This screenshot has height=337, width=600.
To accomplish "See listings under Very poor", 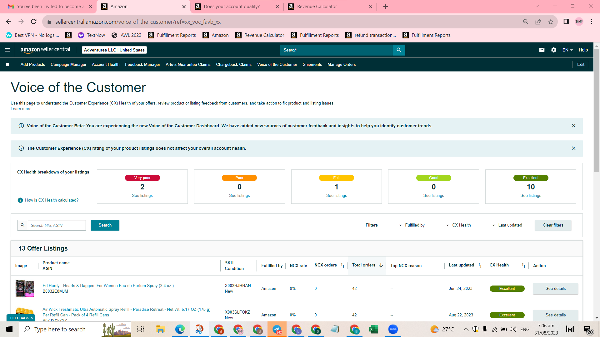I will click(142, 196).
